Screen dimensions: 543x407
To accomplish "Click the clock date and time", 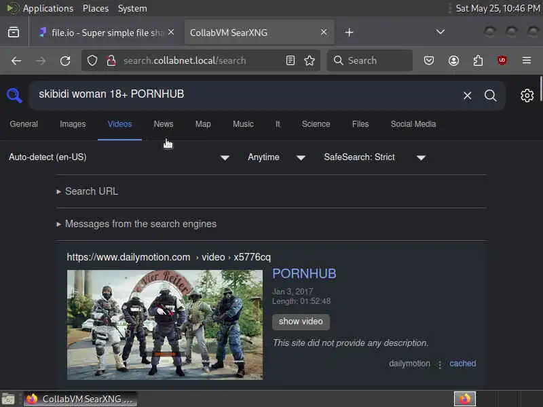I will [x=498, y=8].
